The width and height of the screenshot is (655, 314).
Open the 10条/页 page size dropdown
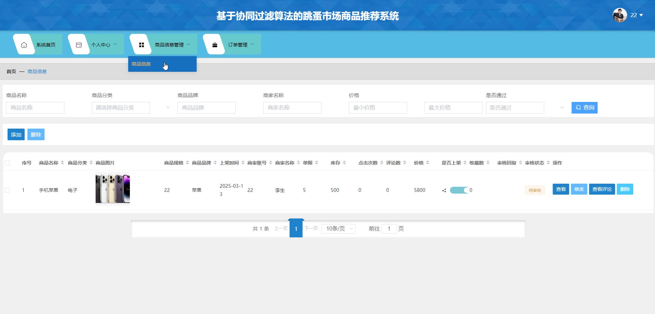tap(338, 228)
